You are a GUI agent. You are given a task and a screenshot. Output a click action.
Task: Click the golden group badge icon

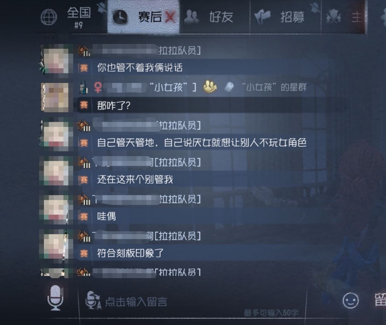click(x=210, y=87)
